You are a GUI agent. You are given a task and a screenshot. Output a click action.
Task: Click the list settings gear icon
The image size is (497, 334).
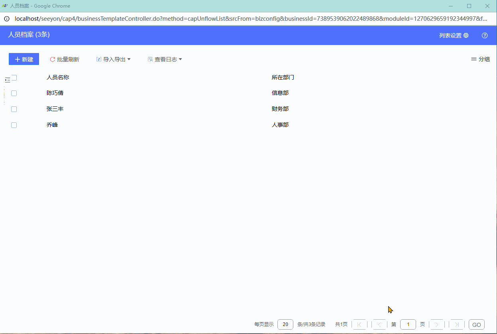point(466,35)
